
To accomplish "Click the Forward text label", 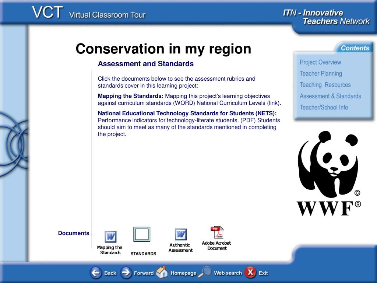I will point(144,273).
